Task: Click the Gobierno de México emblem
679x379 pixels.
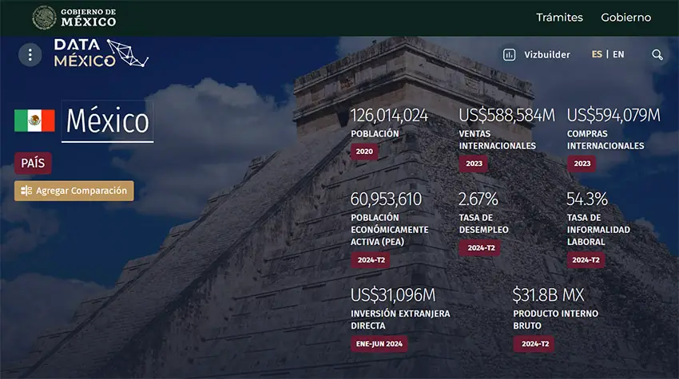Action: 44,18
